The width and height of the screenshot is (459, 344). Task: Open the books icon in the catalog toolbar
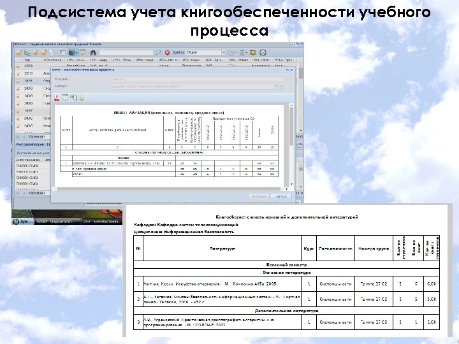(71, 53)
